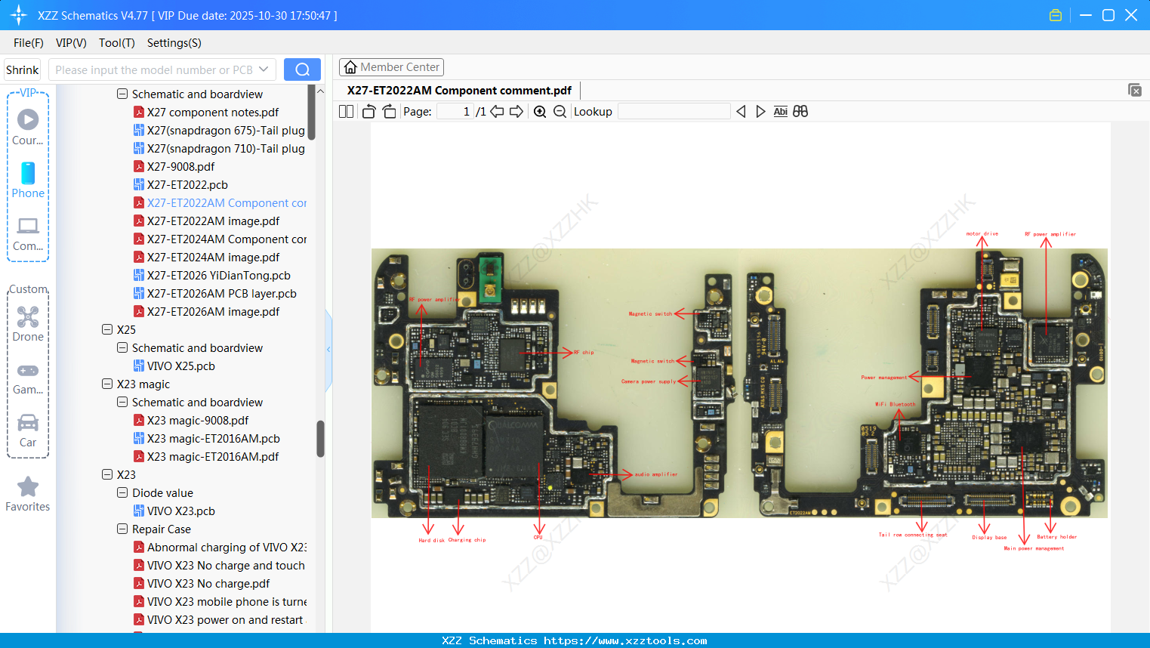Switch to two-page facing view
The height and width of the screenshot is (648, 1150).
(x=346, y=110)
